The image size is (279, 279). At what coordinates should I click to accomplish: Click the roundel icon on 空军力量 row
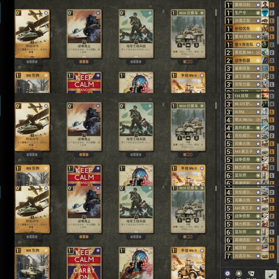pos(258,84)
